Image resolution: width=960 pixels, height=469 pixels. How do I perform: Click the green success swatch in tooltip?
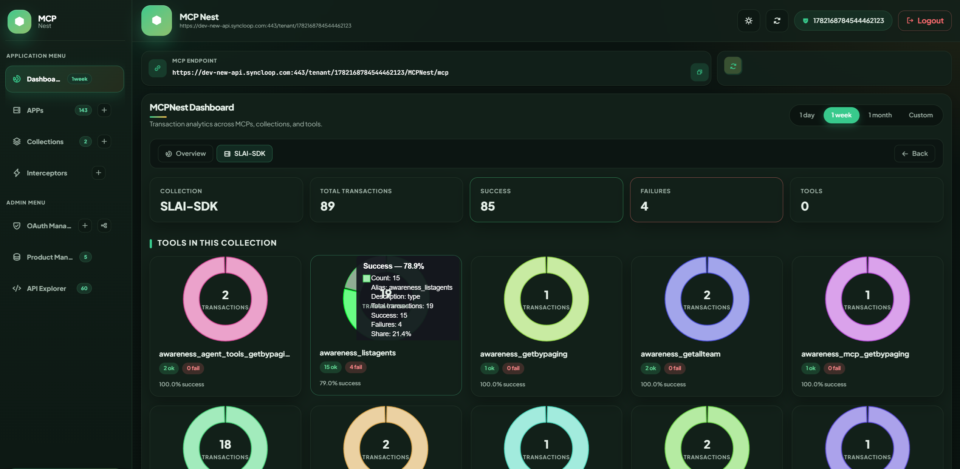pos(366,278)
